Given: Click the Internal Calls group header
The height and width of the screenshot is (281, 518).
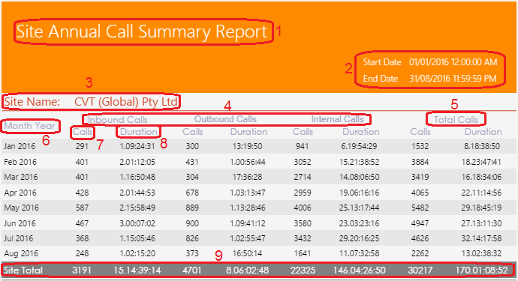Looking at the screenshot, I should click(337, 119).
